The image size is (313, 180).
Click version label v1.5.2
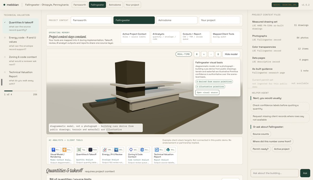tap(306, 5)
